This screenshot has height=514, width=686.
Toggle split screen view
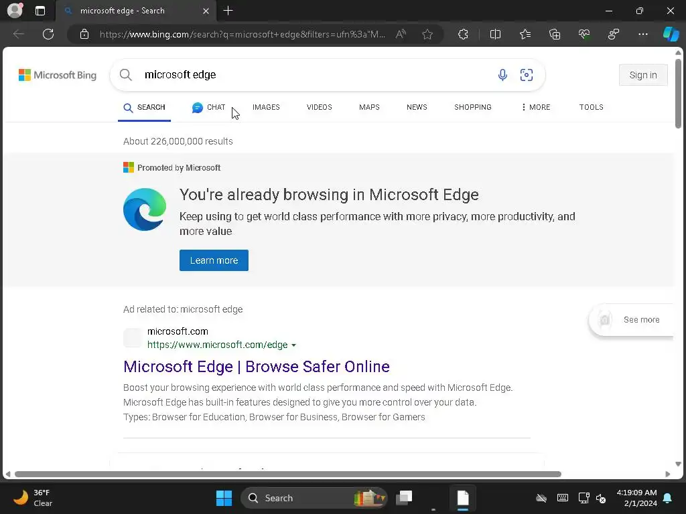(495, 34)
